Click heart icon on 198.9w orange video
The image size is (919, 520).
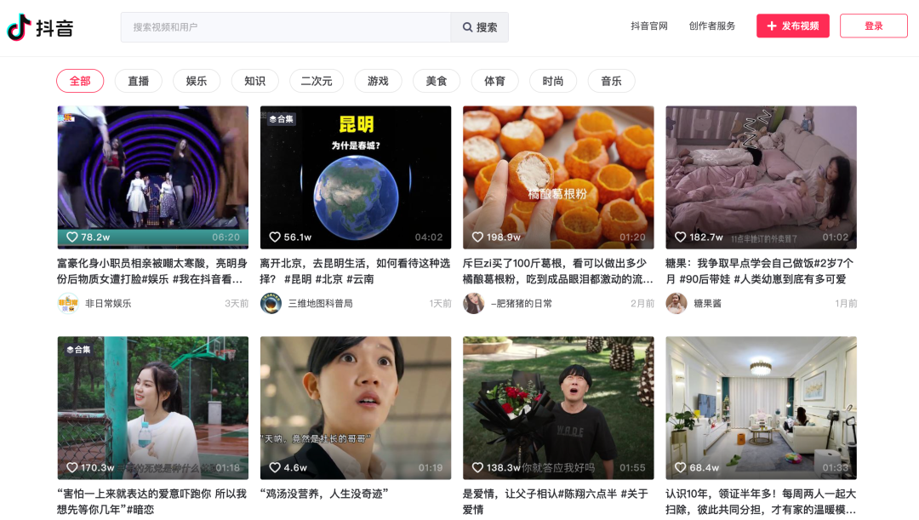pyautogui.click(x=477, y=237)
